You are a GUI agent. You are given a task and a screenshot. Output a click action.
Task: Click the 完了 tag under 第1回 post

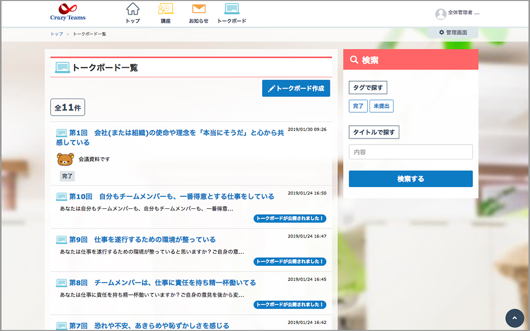click(x=67, y=176)
